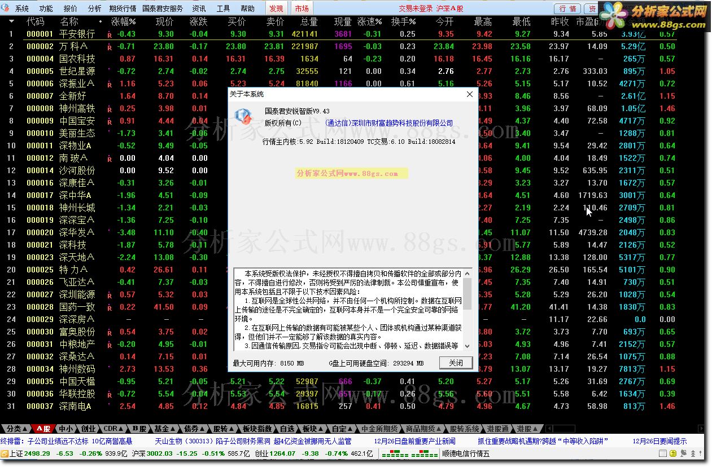
Task: Click the software logo icon in the about dialog
Action: 243,116
